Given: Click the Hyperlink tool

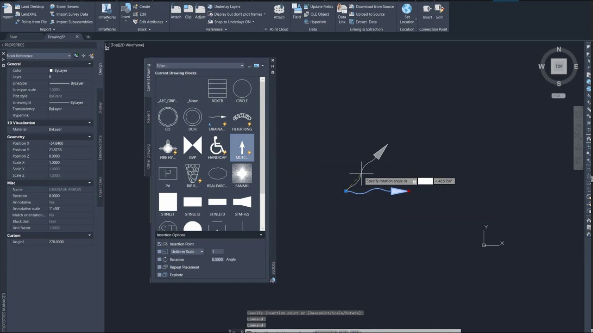Looking at the screenshot, I should pos(315,22).
